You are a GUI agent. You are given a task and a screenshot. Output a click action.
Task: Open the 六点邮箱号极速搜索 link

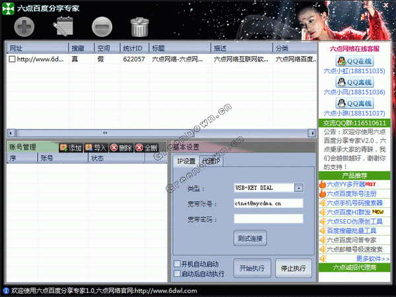(354, 249)
